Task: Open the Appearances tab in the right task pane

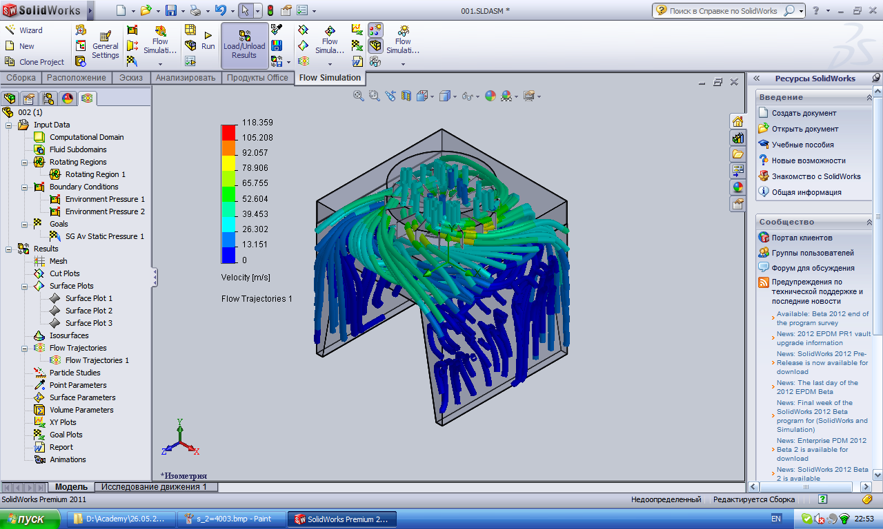Action: (x=737, y=187)
